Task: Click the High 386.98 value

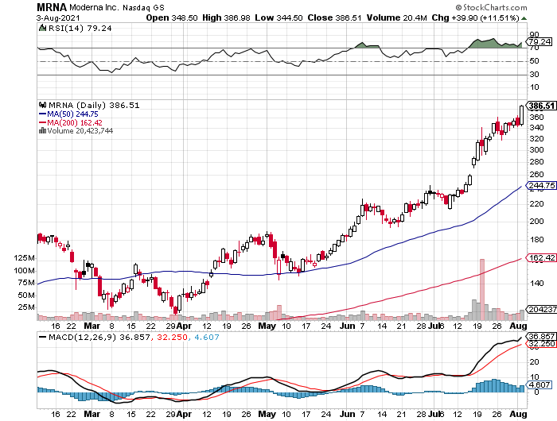Action: tap(226, 17)
